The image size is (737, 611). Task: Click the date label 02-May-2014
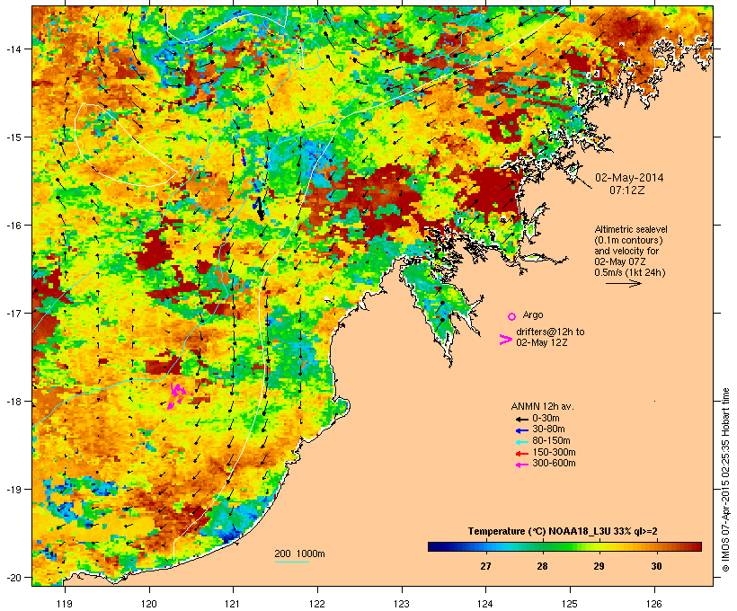(x=629, y=178)
